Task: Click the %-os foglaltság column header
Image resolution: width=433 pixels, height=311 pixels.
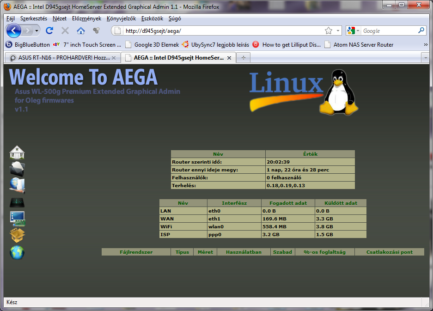Action: coord(325,252)
